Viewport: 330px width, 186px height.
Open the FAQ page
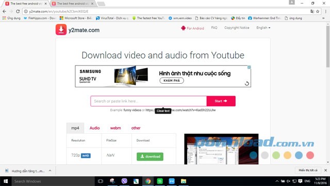[x=214, y=27]
